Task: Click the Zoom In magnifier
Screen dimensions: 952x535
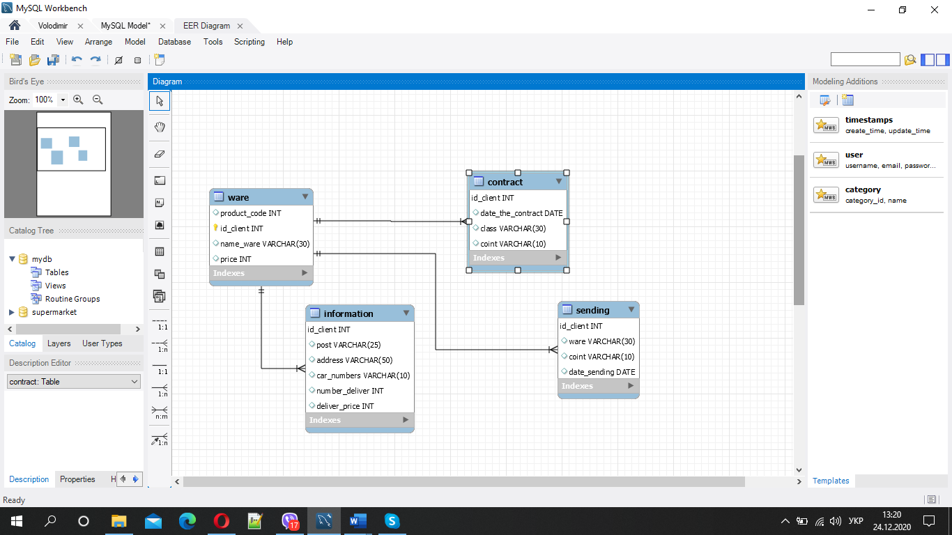Action: pyautogui.click(x=78, y=100)
